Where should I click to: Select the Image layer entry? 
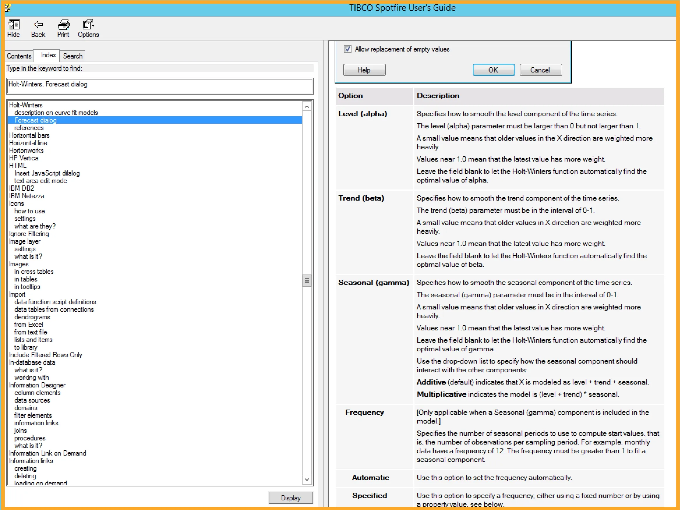point(24,242)
